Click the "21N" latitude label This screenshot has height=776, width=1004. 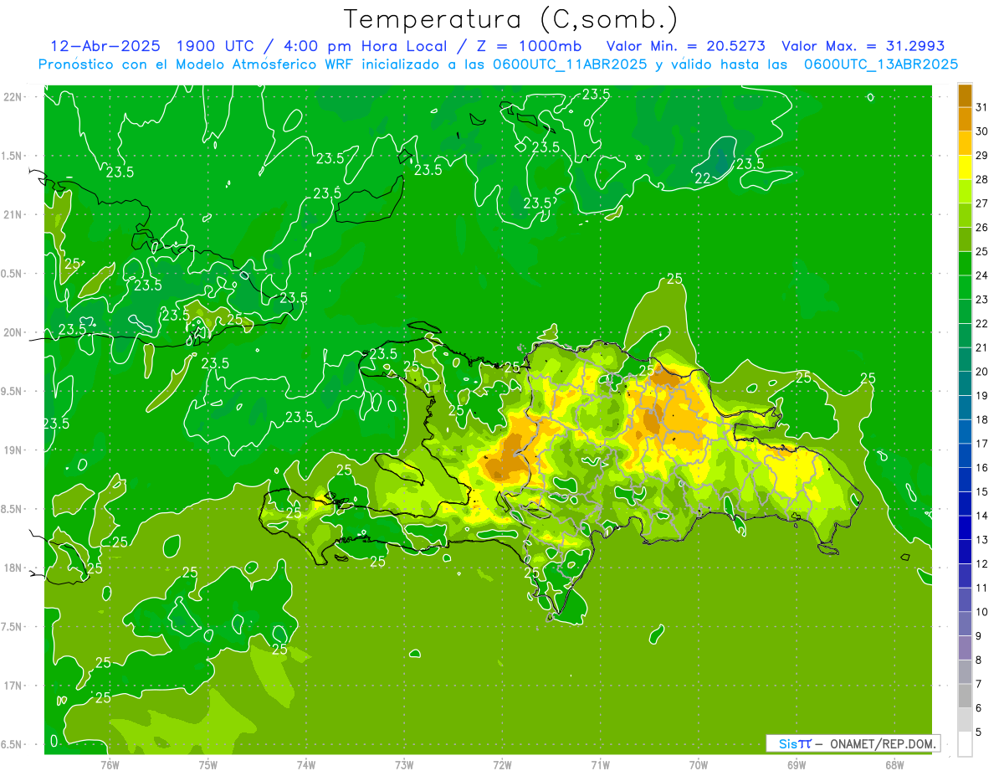tap(14, 214)
